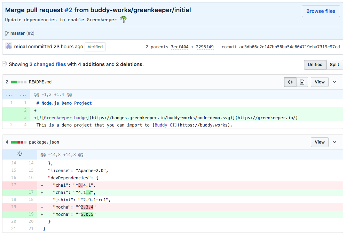
Task: Switch diff view to Split
Action: (x=335, y=65)
